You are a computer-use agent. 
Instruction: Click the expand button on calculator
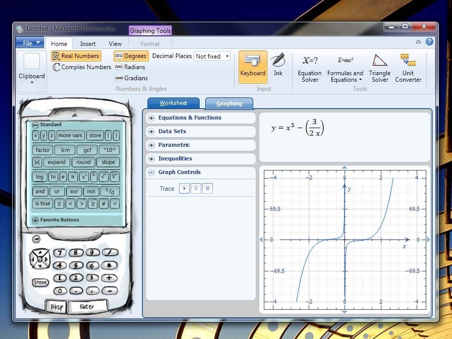click(x=56, y=162)
